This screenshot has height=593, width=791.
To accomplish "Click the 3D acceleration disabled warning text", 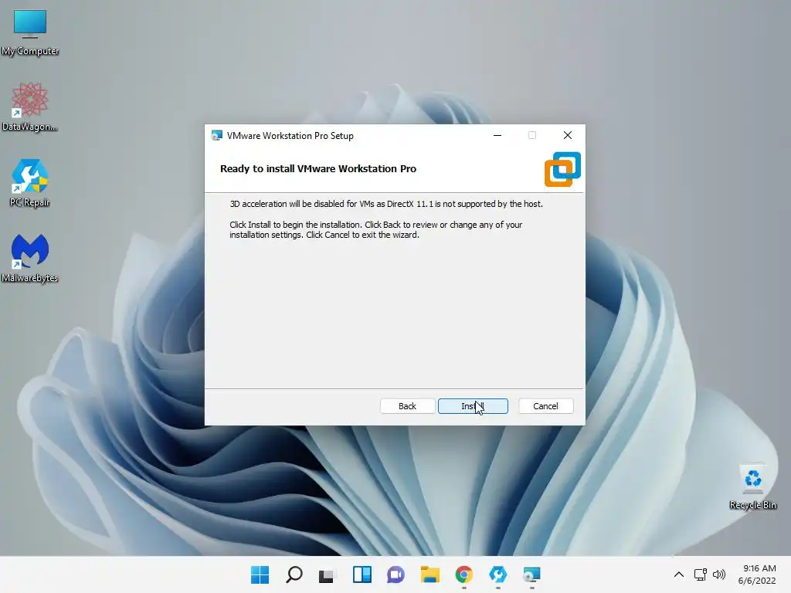I will point(386,204).
